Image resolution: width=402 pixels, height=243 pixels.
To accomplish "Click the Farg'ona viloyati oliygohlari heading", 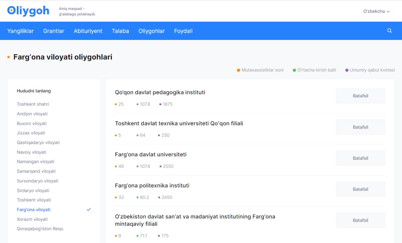I will click(x=63, y=57).
